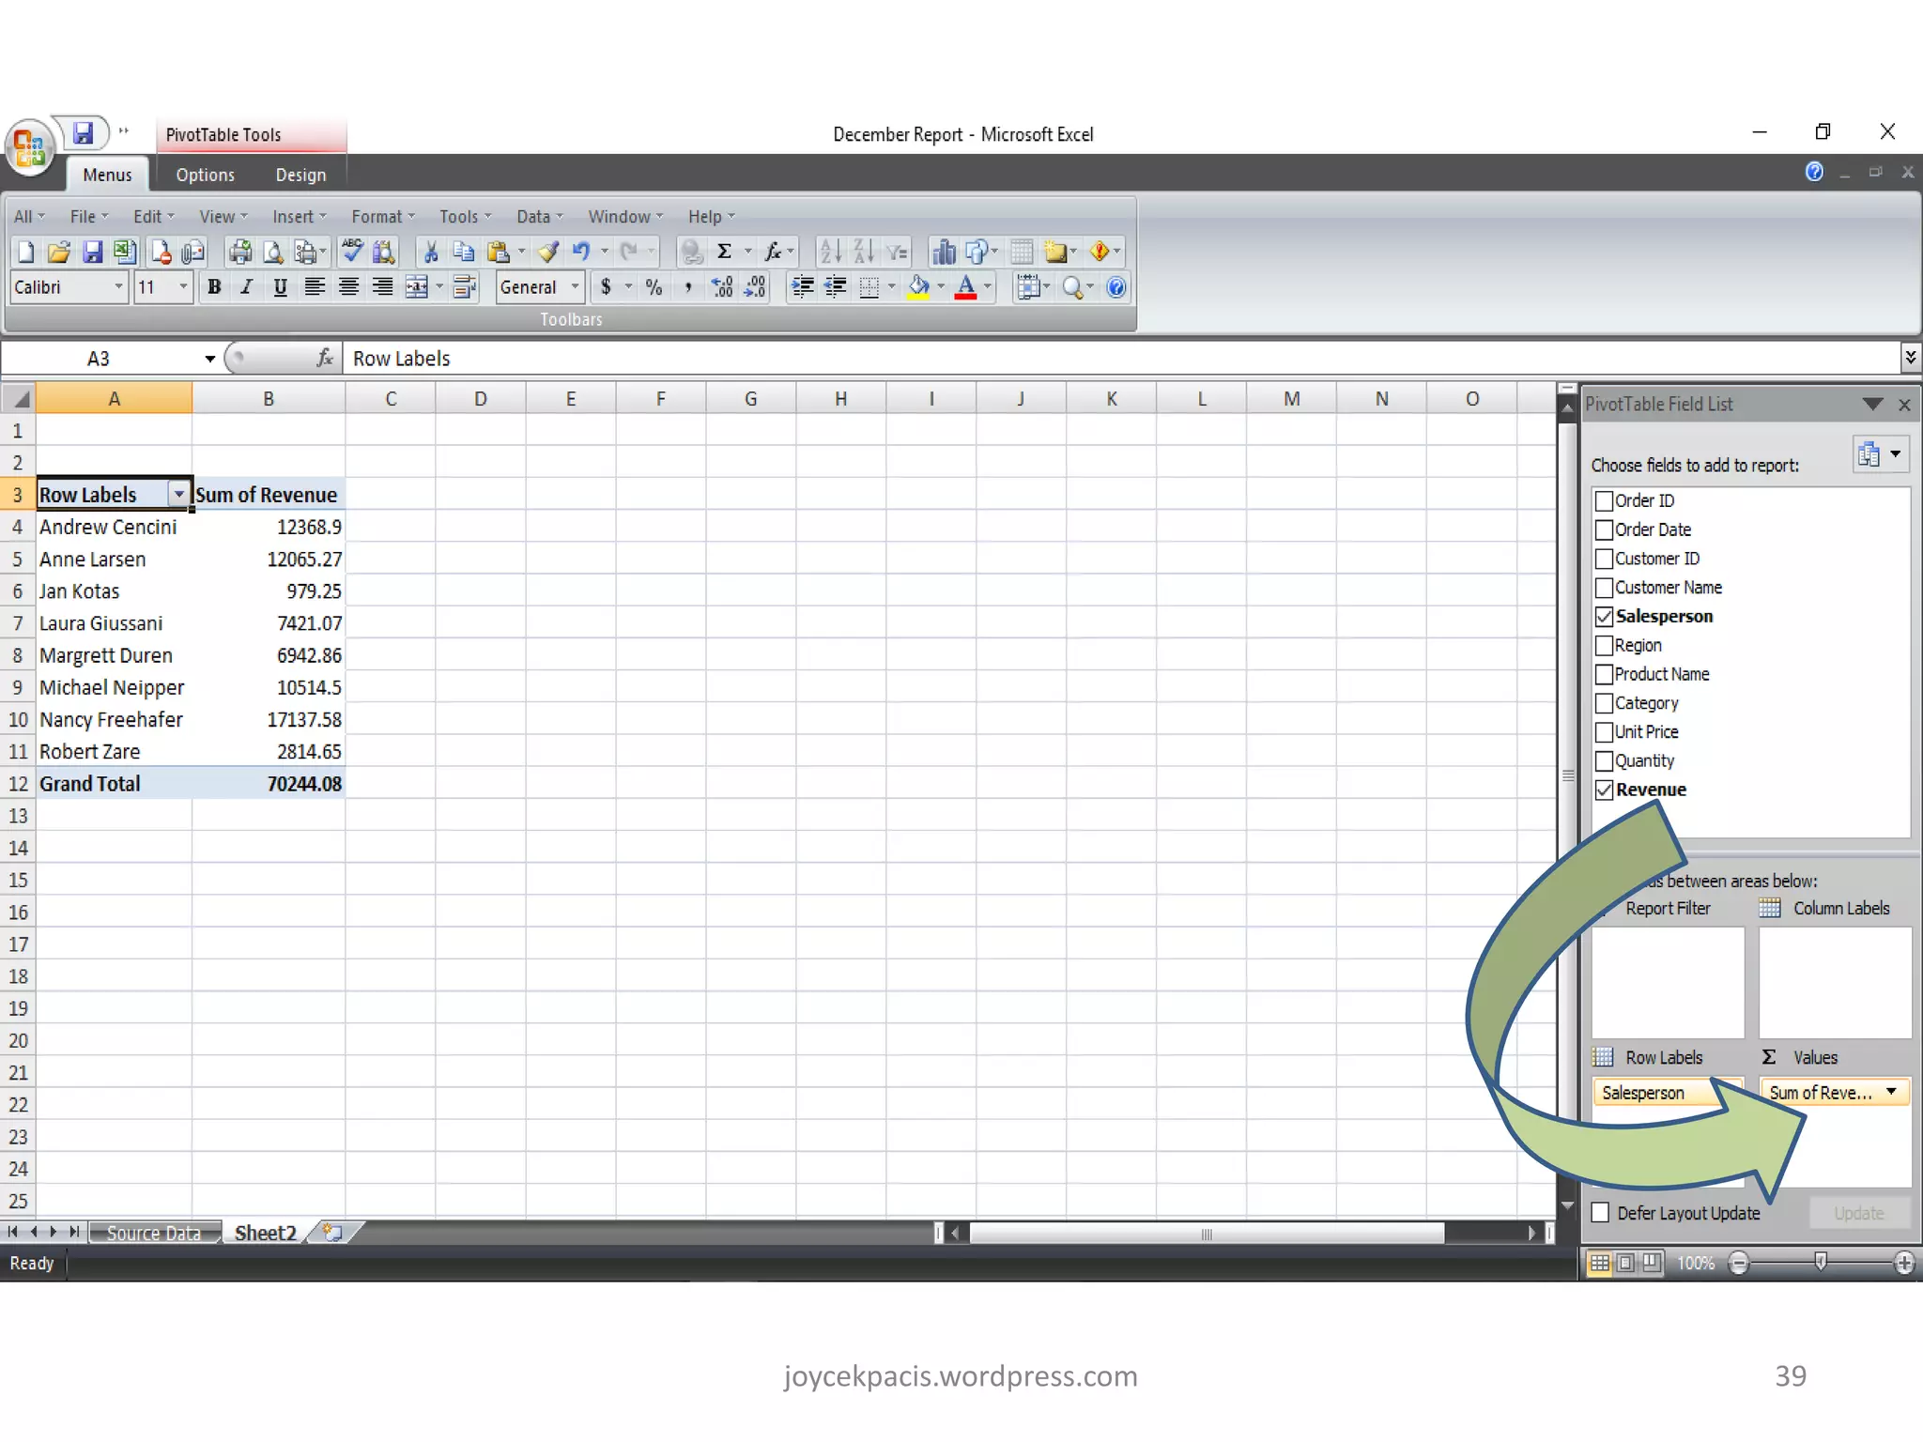Click the Salesperson field in Row Labels area

tap(1644, 1093)
